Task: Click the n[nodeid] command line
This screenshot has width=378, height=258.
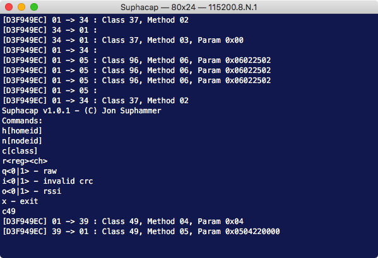Action: click(22, 141)
